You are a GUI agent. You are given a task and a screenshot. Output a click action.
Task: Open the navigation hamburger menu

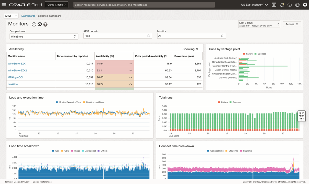pyautogui.click(x=4, y=5)
